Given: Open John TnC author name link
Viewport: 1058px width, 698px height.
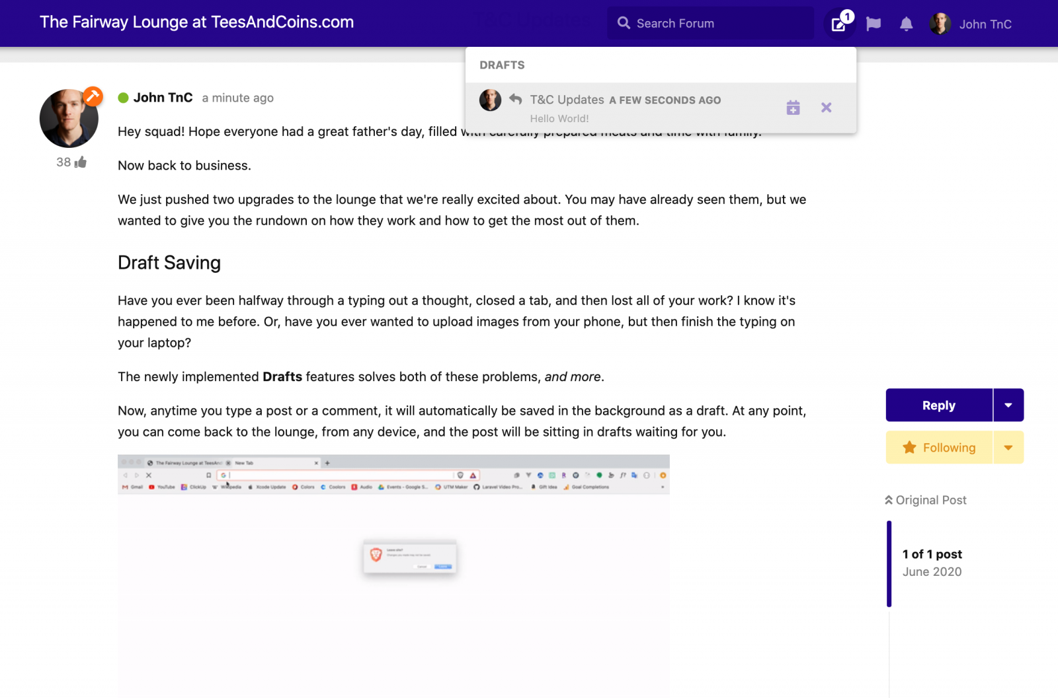Looking at the screenshot, I should pos(163,98).
